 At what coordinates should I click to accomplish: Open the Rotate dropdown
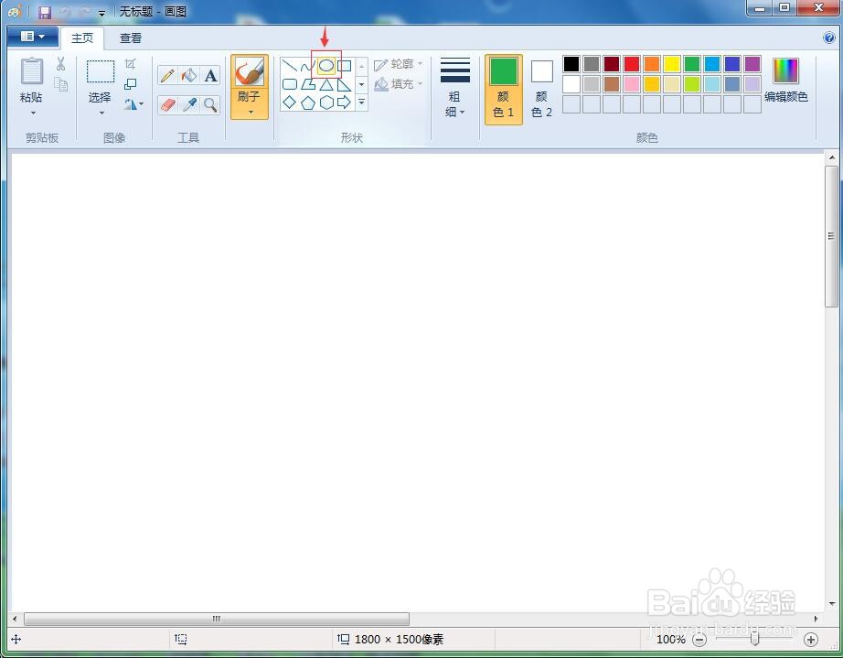click(133, 103)
